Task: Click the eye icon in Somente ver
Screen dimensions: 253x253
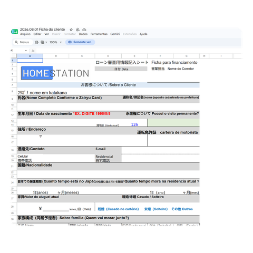Action: click(x=70, y=42)
